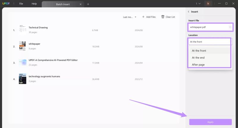Click the 30 pages label
Viewport: 238px width, 128px height.
[x=33, y=32]
